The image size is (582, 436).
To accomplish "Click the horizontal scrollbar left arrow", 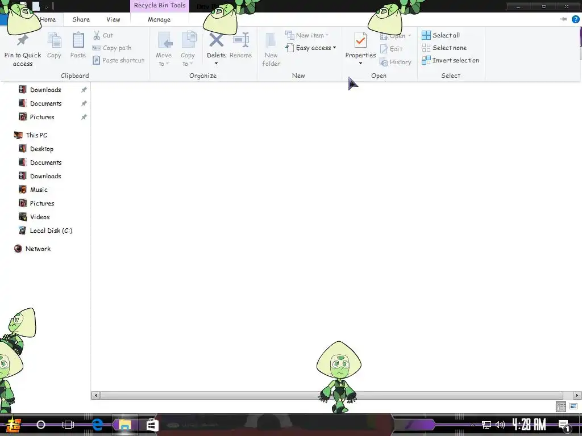I will pyautogui.click(x=95, y=396).
